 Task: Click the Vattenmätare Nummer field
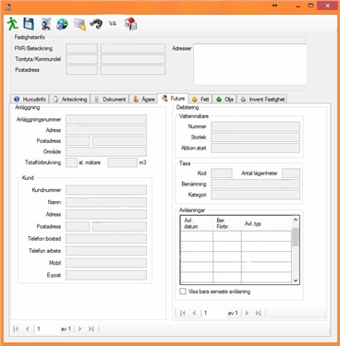point(255,126)
